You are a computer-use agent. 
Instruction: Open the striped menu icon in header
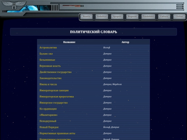[x=180, y=7]
